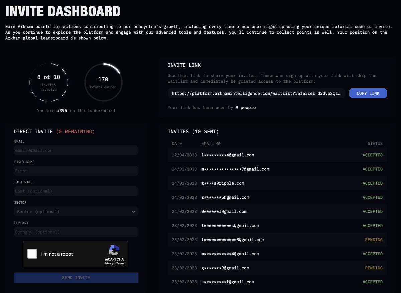Click ACCEPTED status on the ripple.com invite row

373,183
